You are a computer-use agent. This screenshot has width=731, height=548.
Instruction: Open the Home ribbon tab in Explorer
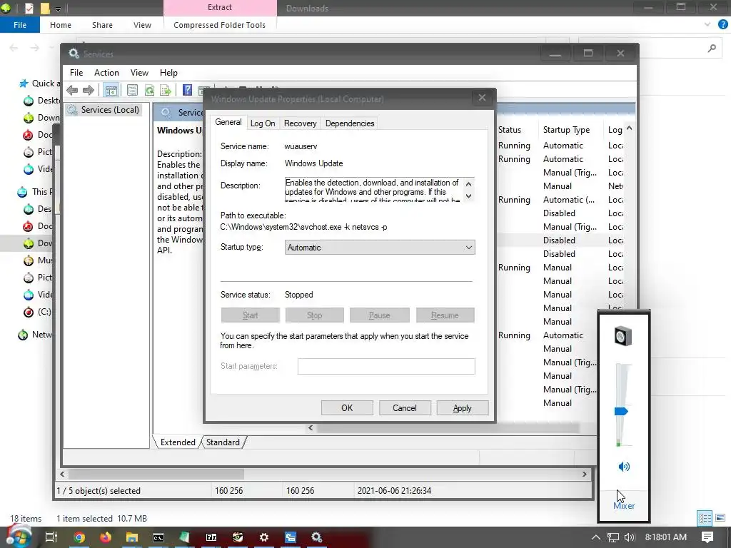pyautogui.click(x=61, y=25)
